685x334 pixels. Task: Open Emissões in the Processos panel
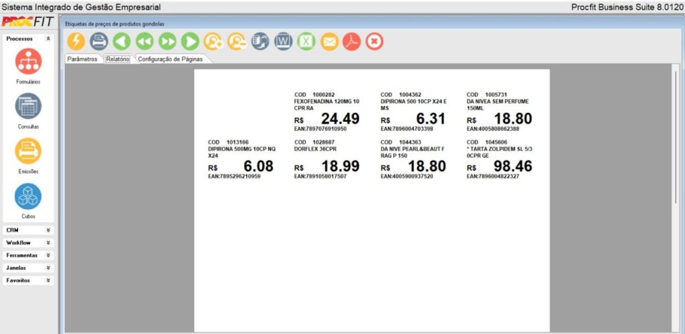pos(28,151)
